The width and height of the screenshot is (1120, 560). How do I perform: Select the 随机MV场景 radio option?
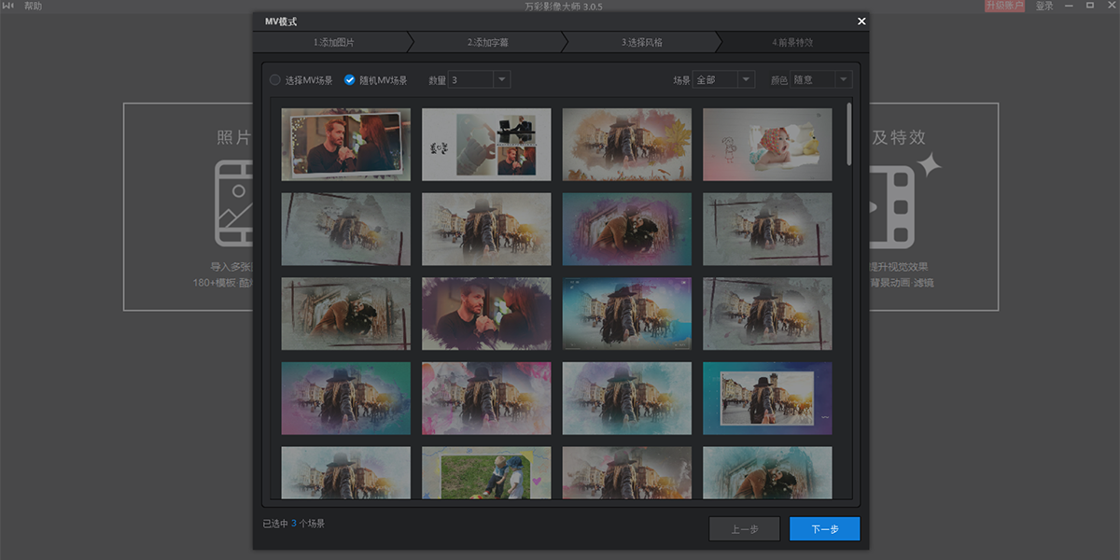pos(350,80)
